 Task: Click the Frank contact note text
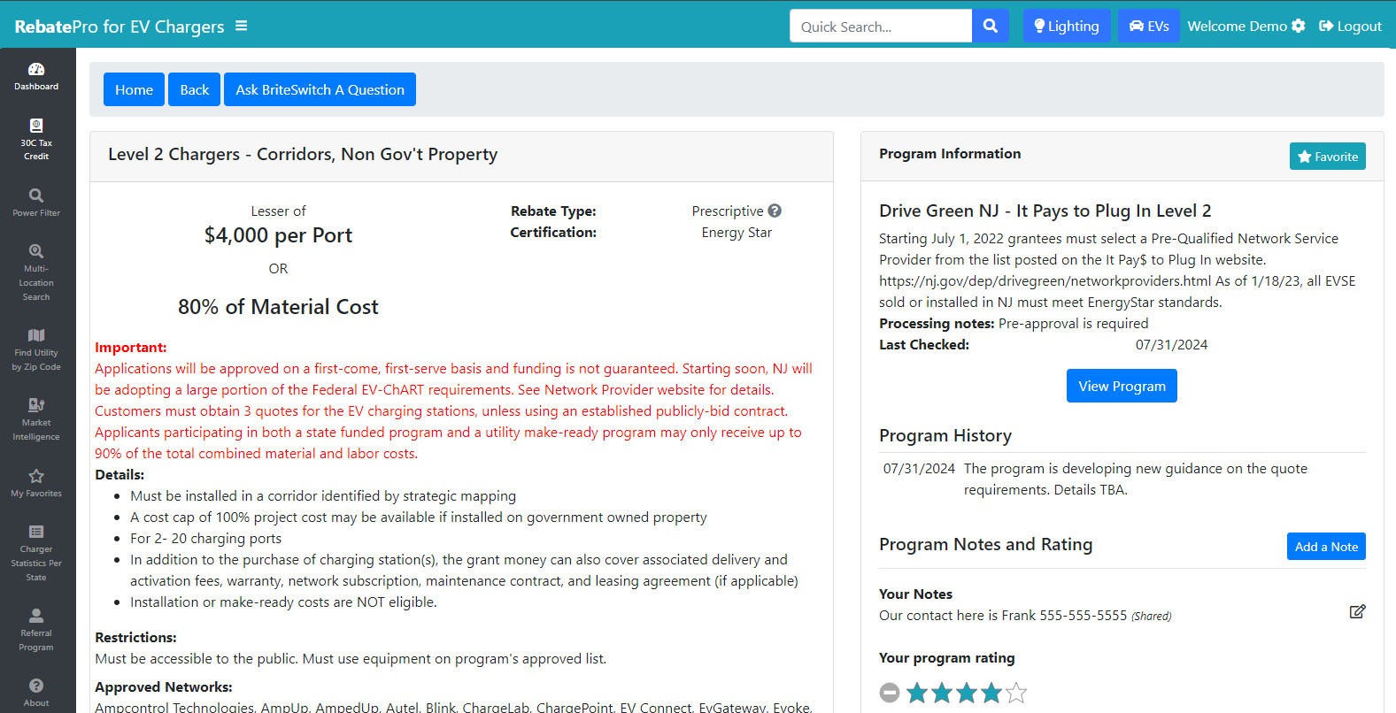pyautogui.click(x=1003, y=616)
